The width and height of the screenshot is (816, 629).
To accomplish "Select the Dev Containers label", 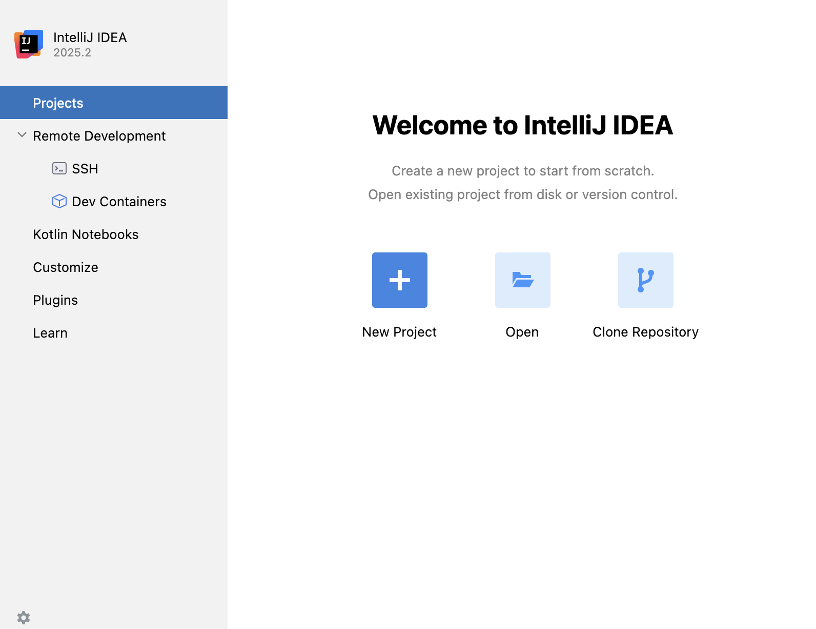I will (x=119, y=202).
